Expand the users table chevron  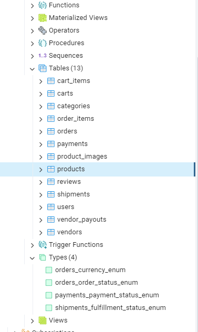click(x=40, y=207)
